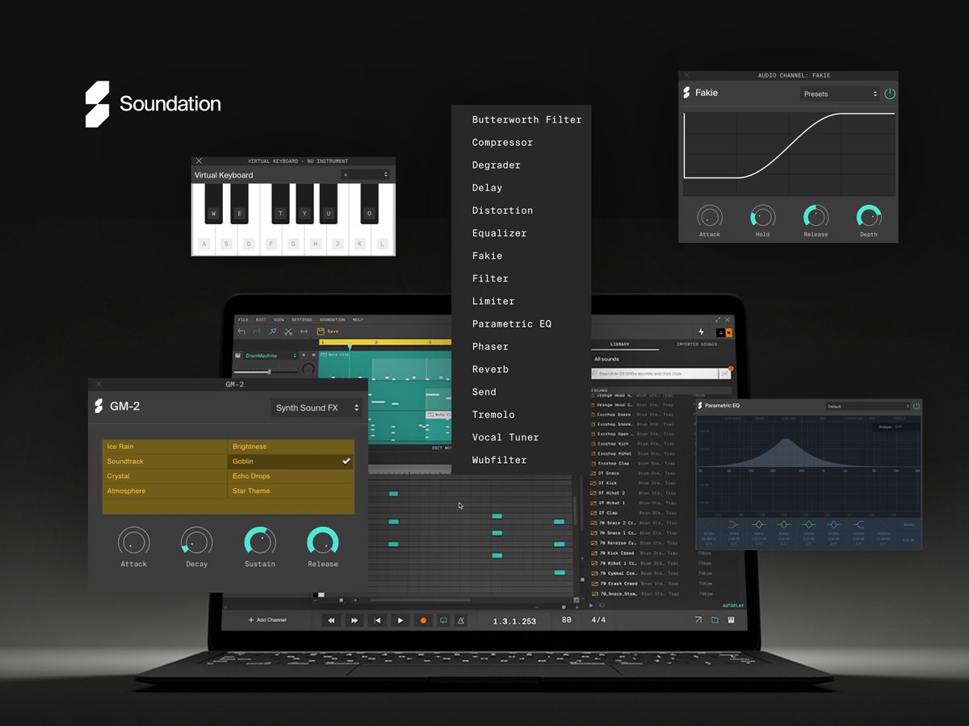
Task: Switch to the Imported Sounds tab
Action: [x=696, y=344]
